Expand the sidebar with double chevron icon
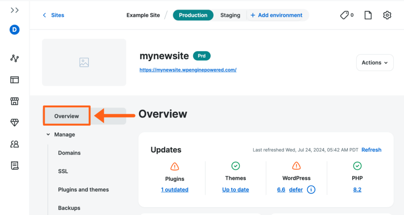This screenshot has width=404, height=215. click(15, 10)
